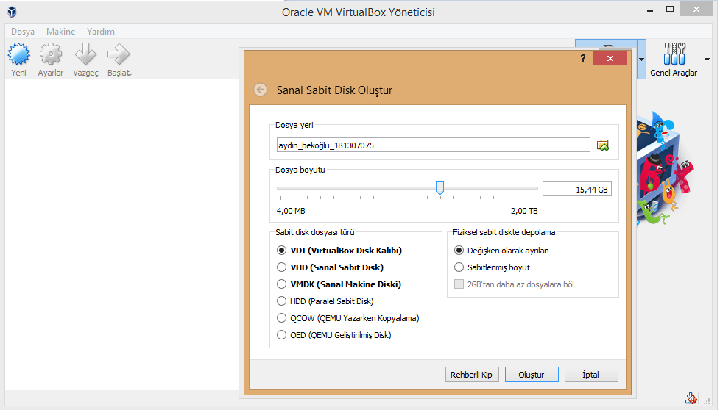Click the Dosya yeri file name field
The width and height of the screenshot is (720, 410).
(433, 145)
